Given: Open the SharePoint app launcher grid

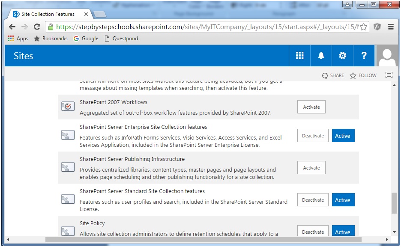Looking at the screenshot, I should pyautogui.click(x=300, y=56).
